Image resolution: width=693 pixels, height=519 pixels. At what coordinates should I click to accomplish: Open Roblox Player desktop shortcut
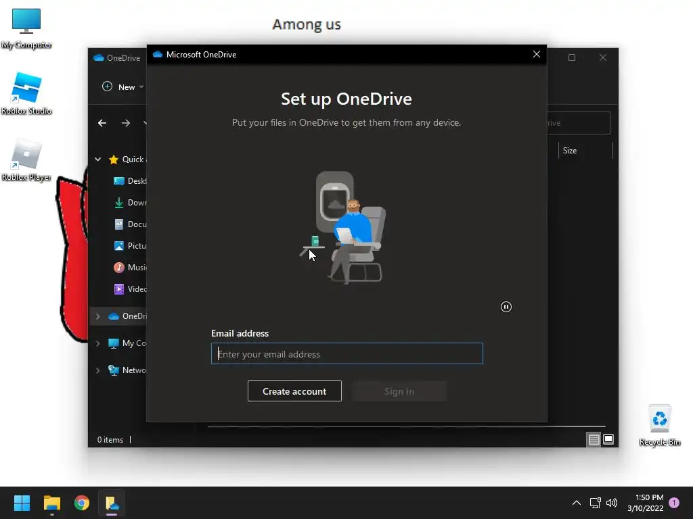click(26, 160)
